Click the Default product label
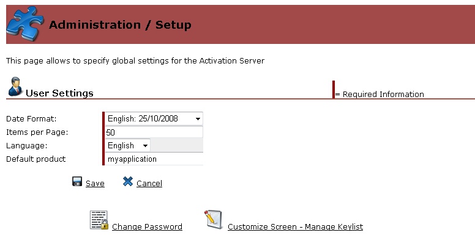This screenshot has width=475, height=249. click(x=36, y=159)
